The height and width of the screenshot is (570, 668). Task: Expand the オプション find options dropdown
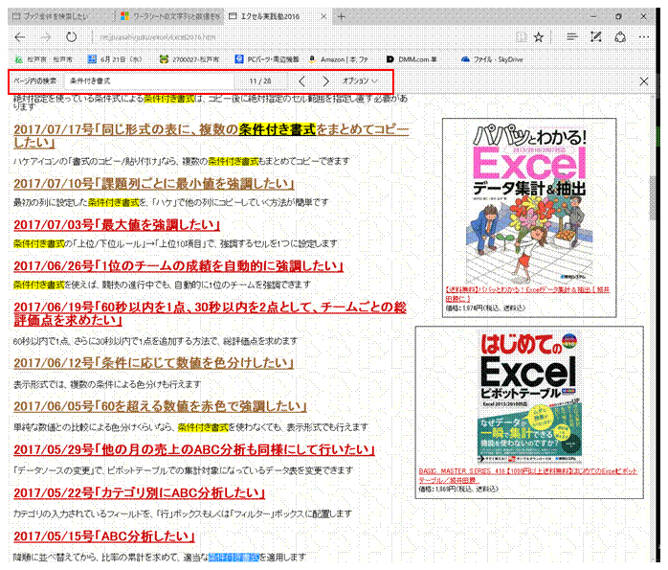[x=361, y=80]
